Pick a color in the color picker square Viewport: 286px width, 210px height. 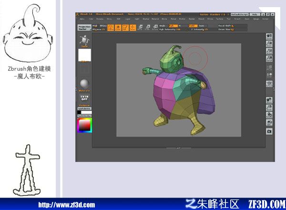pyautogui.click(x=85, y=125)
